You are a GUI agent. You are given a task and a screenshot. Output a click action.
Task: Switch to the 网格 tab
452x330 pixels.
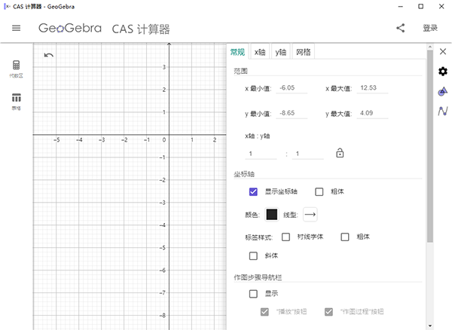303,52
